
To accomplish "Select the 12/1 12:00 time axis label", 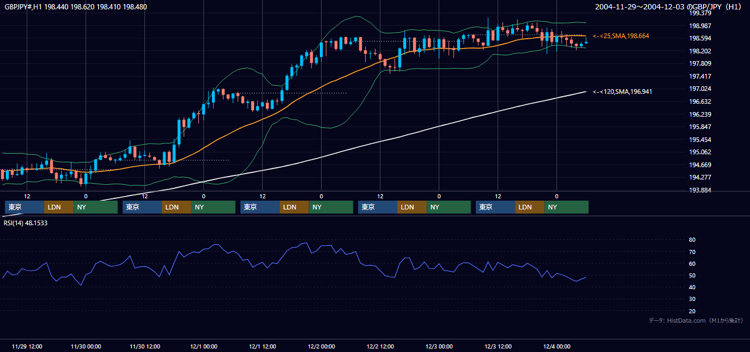I will coord(262,346).
